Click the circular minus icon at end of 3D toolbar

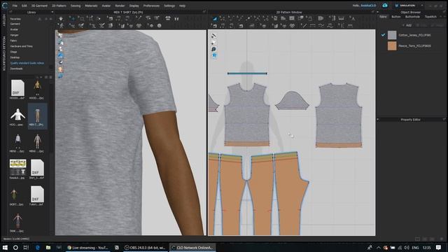point(160,26)
